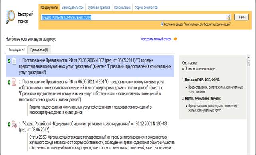Click document icon of Постановление N 354
The width and height of the screenshot is (256, 155).
coord(14,82)
